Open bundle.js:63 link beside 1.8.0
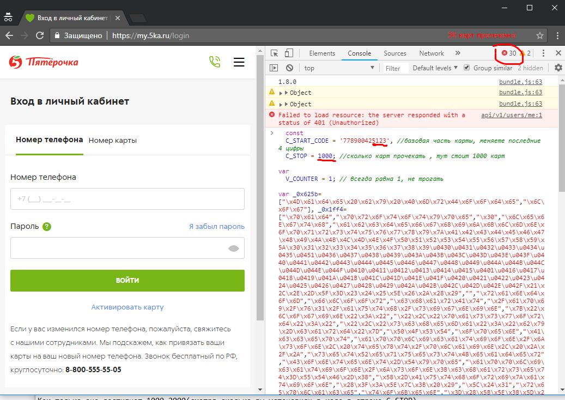The width and height of the screenshot is (565, 400). (520, 82)
